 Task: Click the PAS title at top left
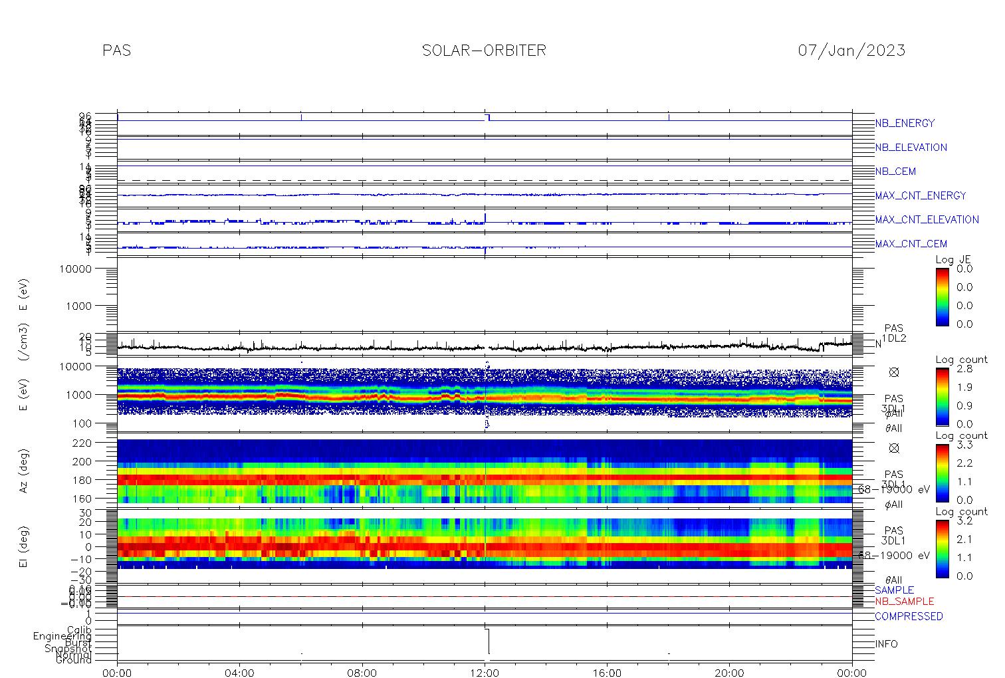click(117, 51)
